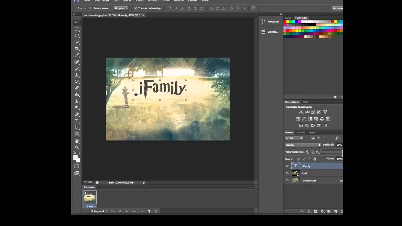
Task: Add a Brightness/Contrast adjustment
Action: (x=301, y=112)
